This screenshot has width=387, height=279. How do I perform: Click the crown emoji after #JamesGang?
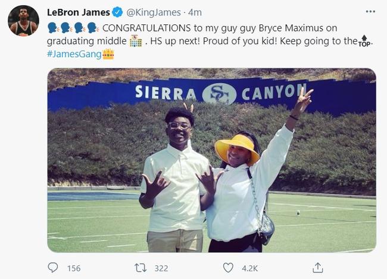pyautogui.click(x=108, y=54)
